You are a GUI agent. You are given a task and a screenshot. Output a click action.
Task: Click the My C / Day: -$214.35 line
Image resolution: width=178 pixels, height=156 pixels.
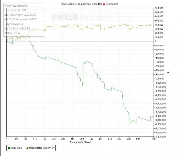pyautogui.click(x=17, y=28)
